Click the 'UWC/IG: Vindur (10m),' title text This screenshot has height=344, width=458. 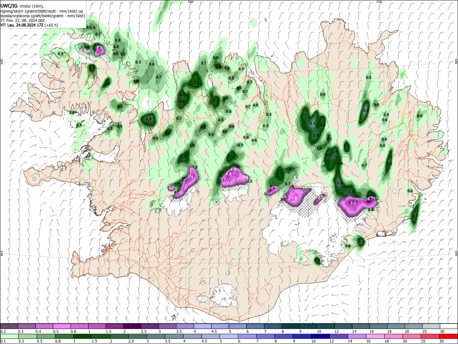point(22,6)
